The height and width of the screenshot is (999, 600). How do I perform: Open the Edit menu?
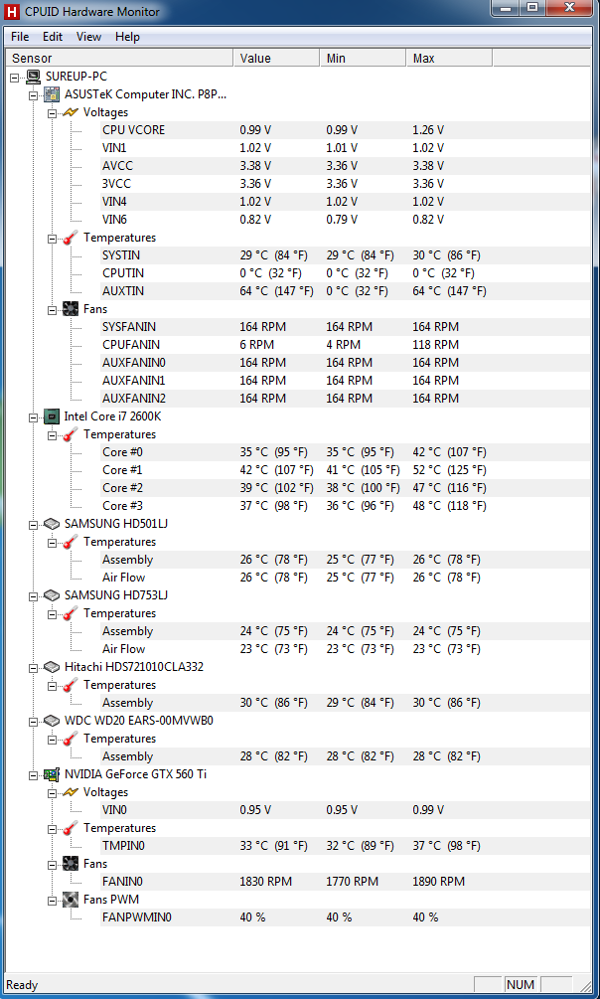tap(53, 37)
